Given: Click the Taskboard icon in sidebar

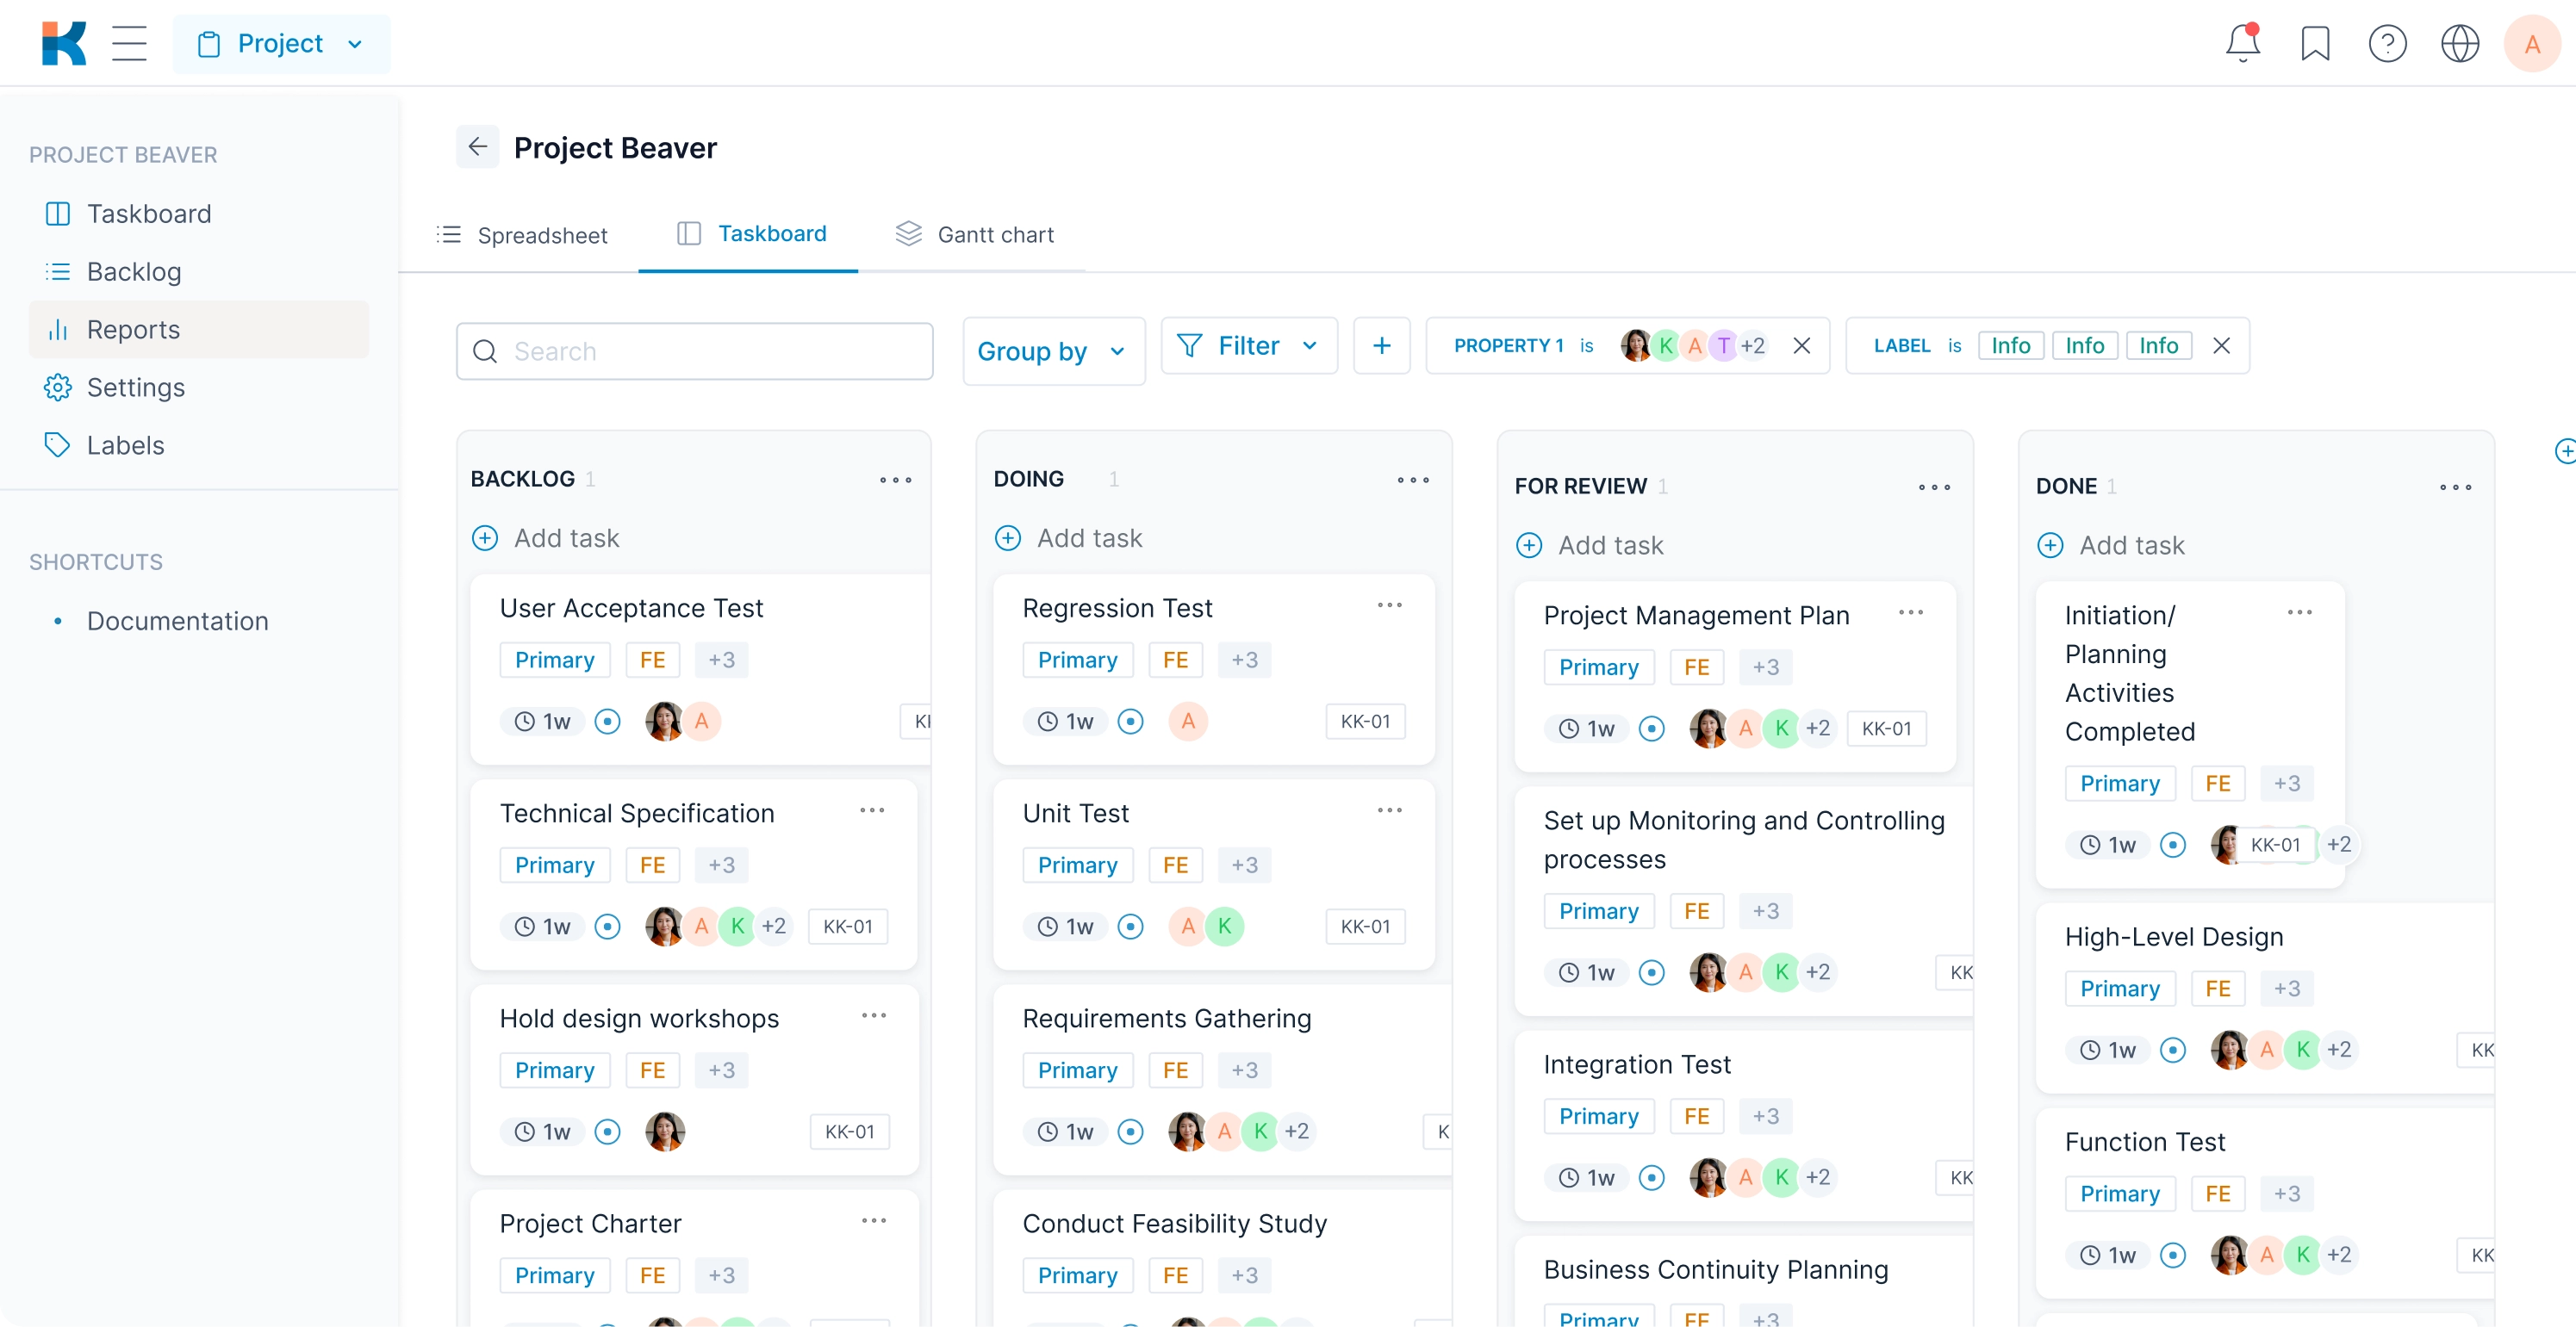Looking at the screenshot, I should [58, 214].
